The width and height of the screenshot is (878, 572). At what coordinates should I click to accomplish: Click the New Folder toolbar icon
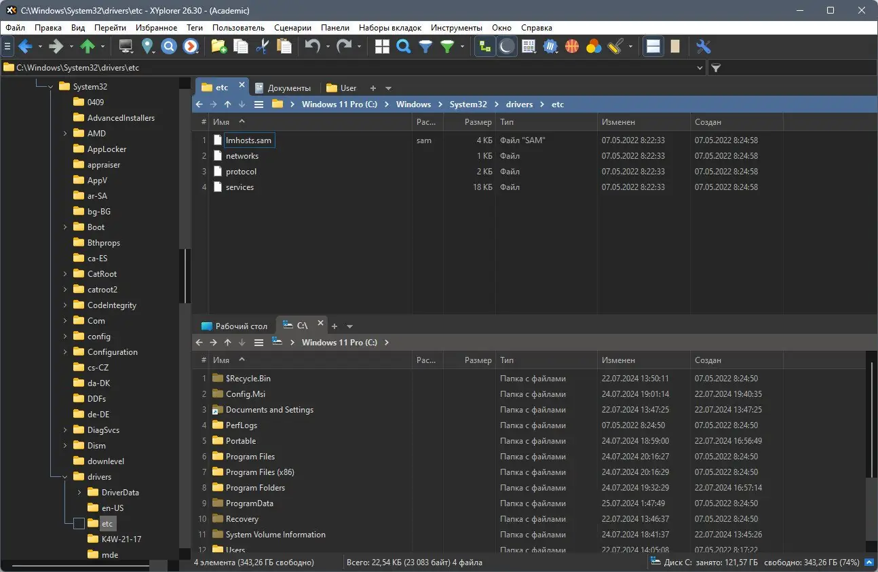click(218, 46)
